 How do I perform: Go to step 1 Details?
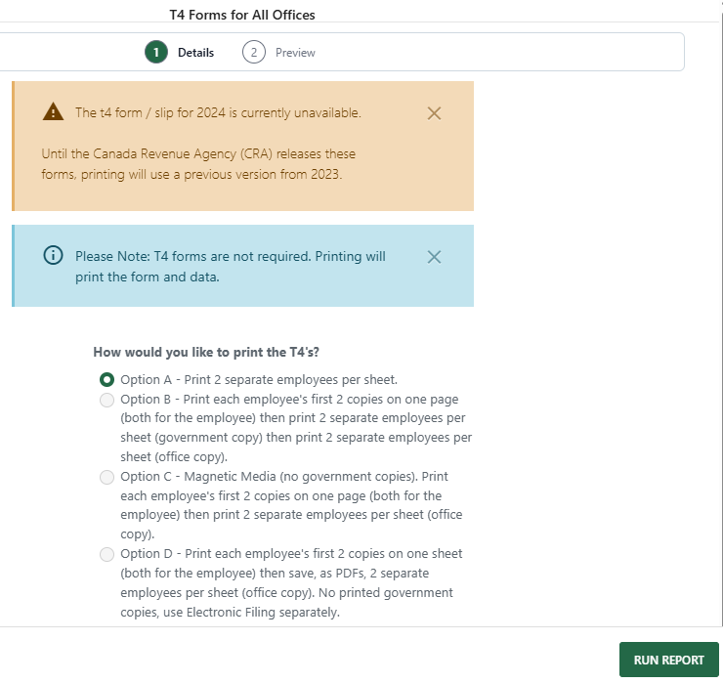click(180, 52)
